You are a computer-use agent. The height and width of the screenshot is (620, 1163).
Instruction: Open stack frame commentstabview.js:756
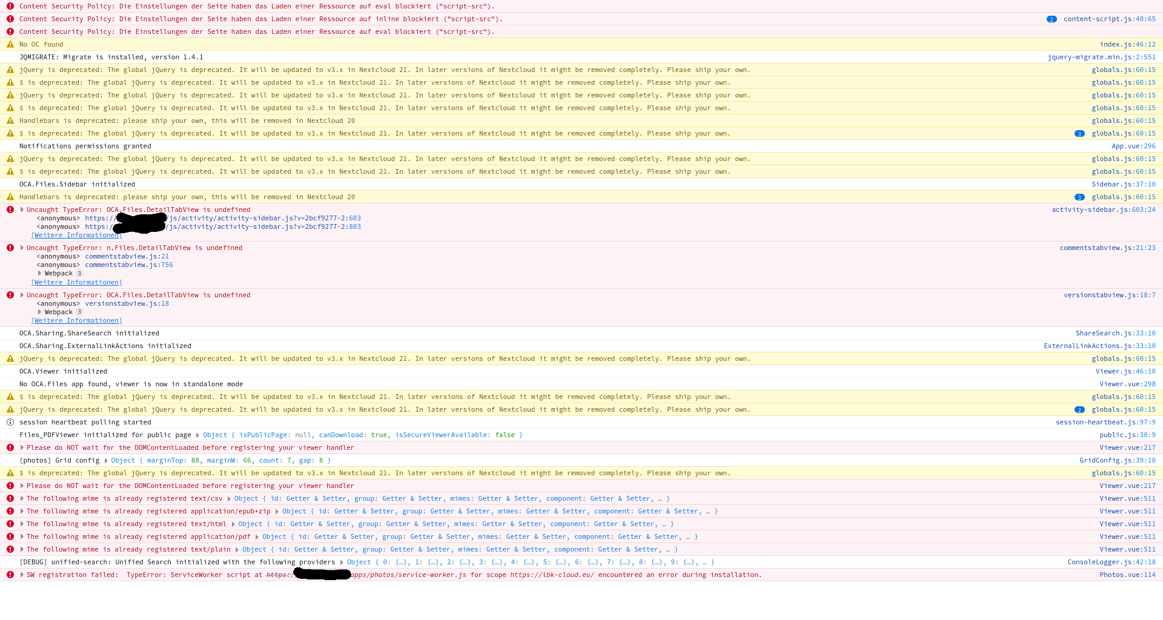[129, 265]
